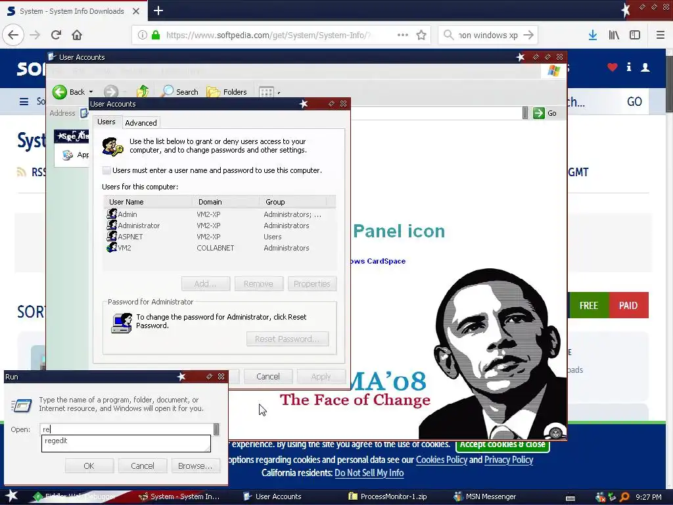The height and width of the screenshot is (505, 673).
Task: Go up one folder level
Action: (143, 91)
